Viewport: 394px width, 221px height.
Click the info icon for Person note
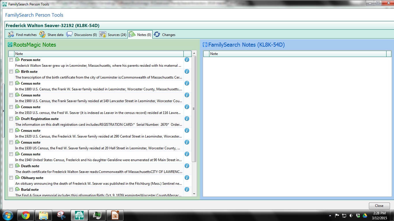[187, 60]
